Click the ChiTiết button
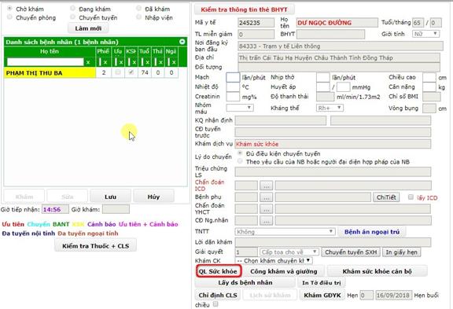The height and width of the screenshot is (309, 453). click(x=386, y=197)
